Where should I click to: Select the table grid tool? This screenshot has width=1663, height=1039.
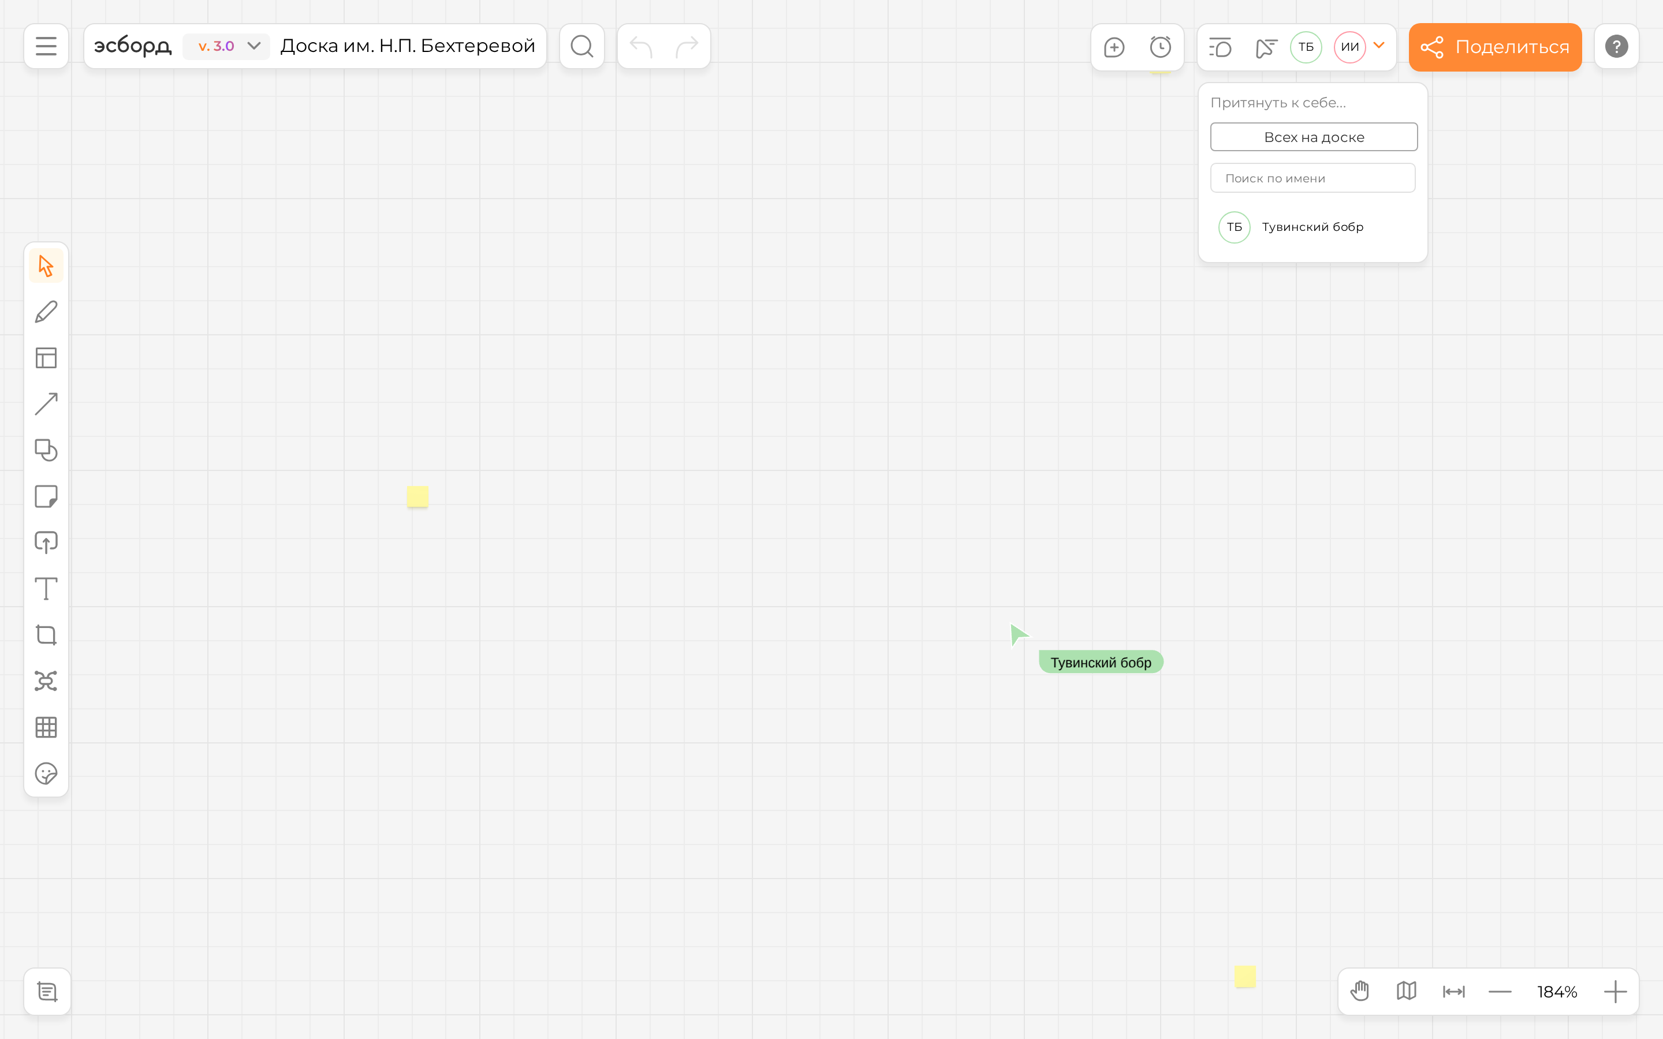coord(46,727)
